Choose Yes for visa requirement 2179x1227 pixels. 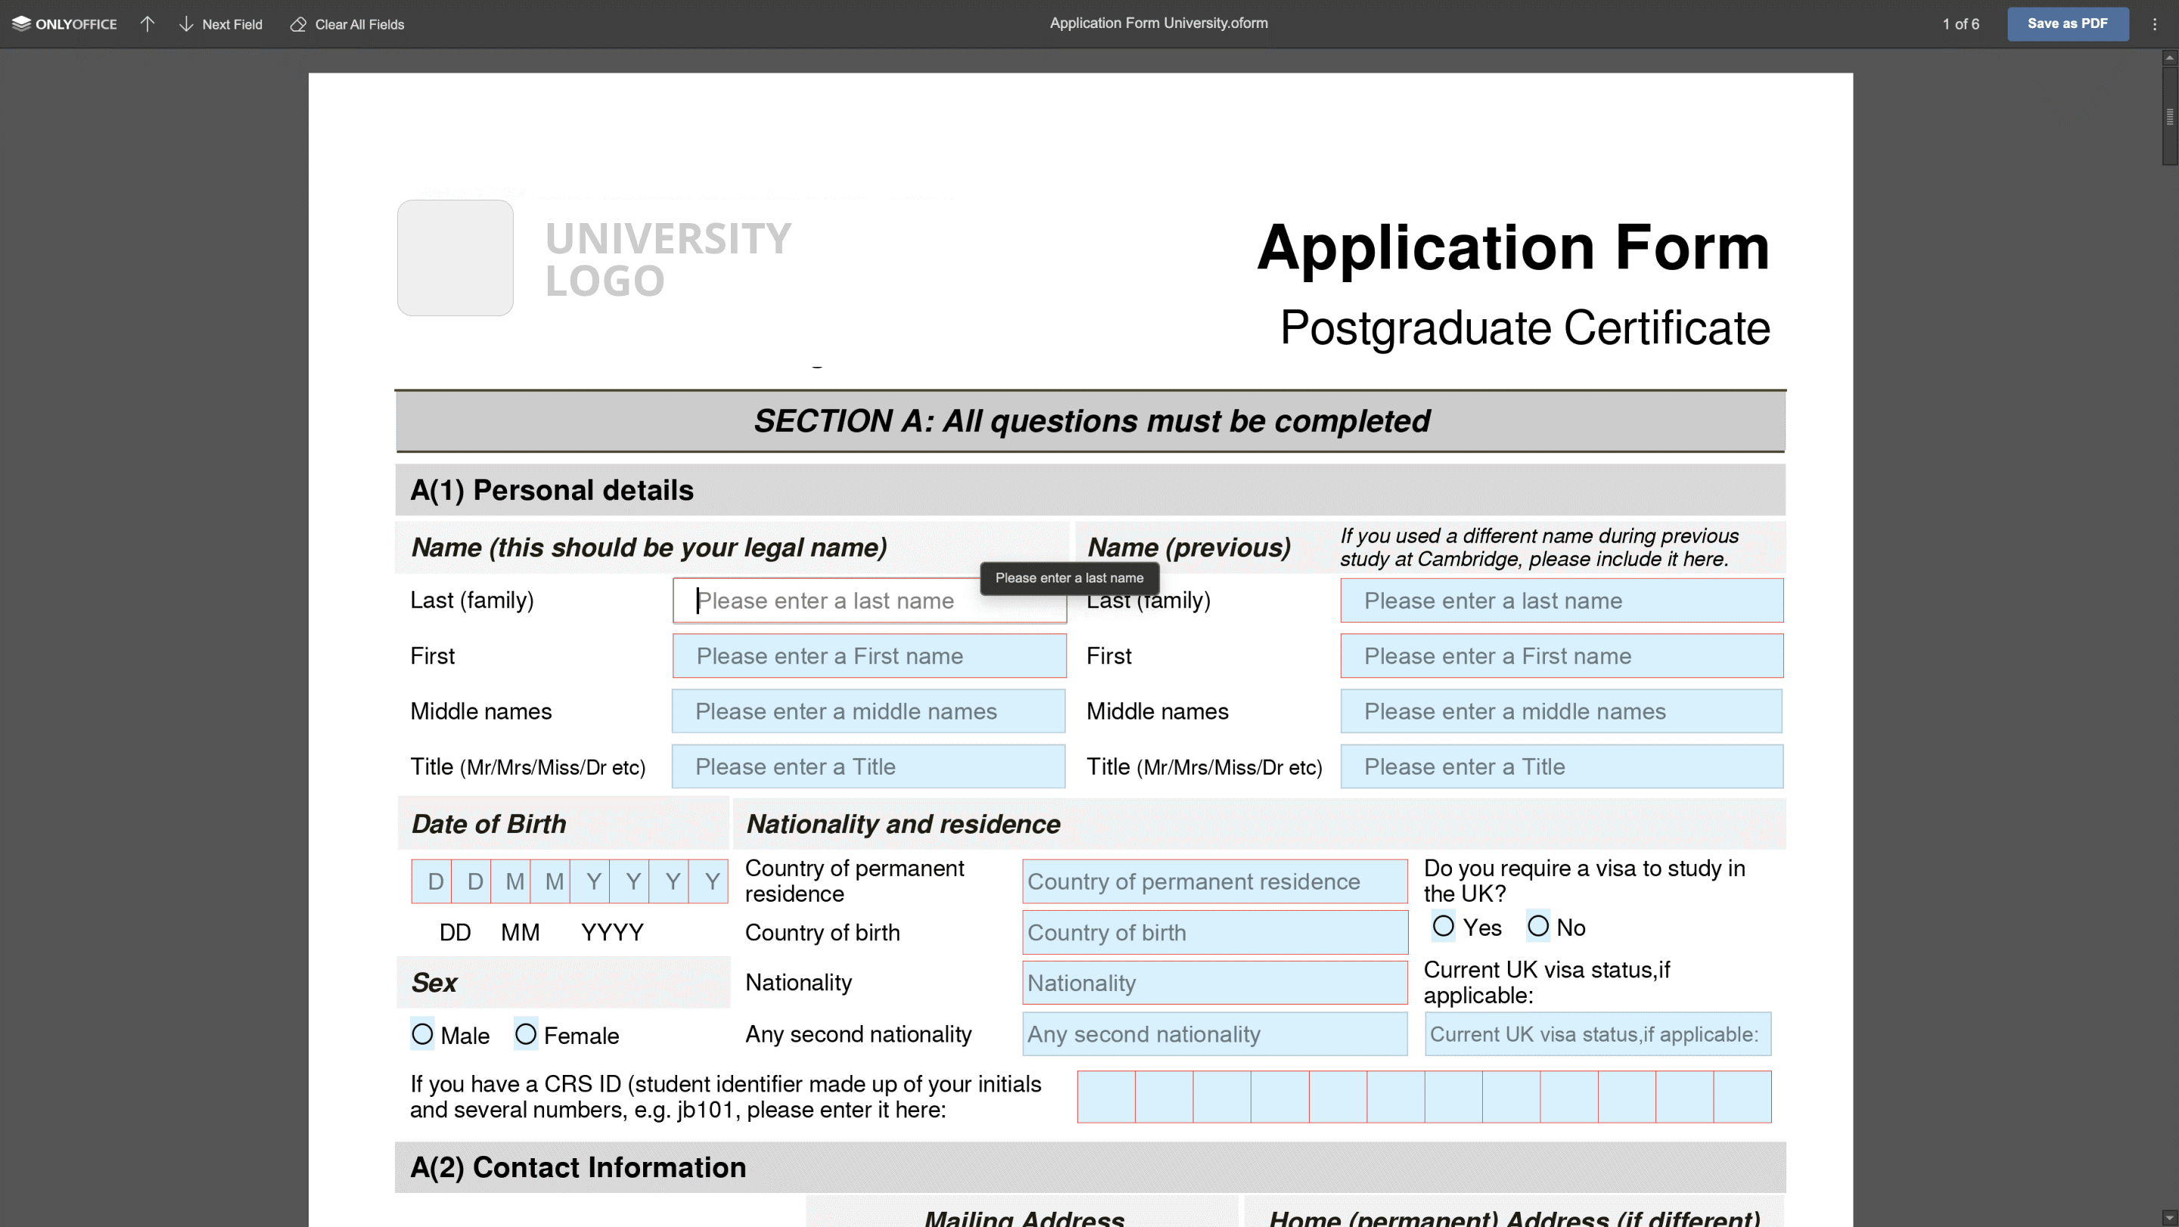click(1443, 926)
